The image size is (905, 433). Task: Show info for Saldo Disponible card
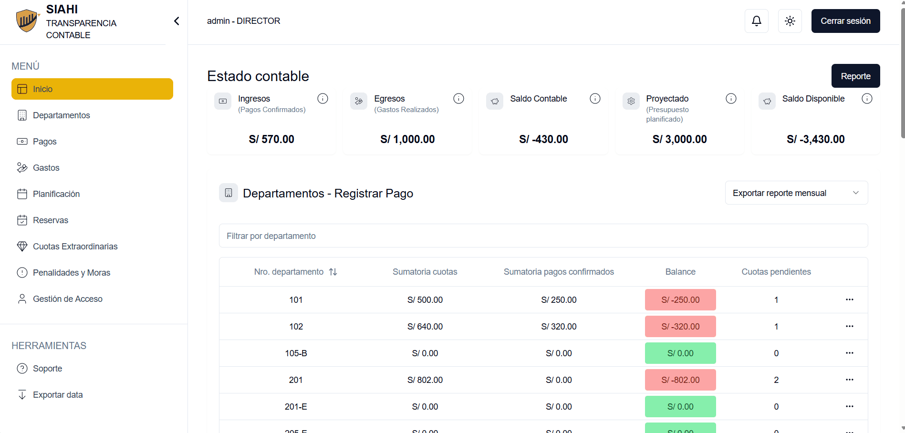coord(867,99)
